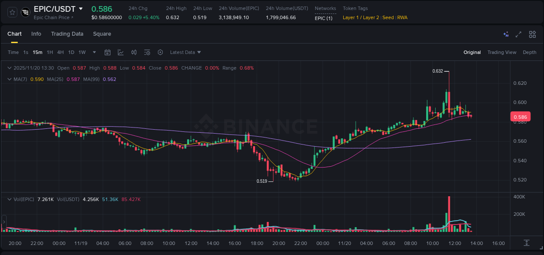This screenshot has width=544, height=255.
Task: Click the red 0.586 price label slider marker
Action: (x=520, y=117)
